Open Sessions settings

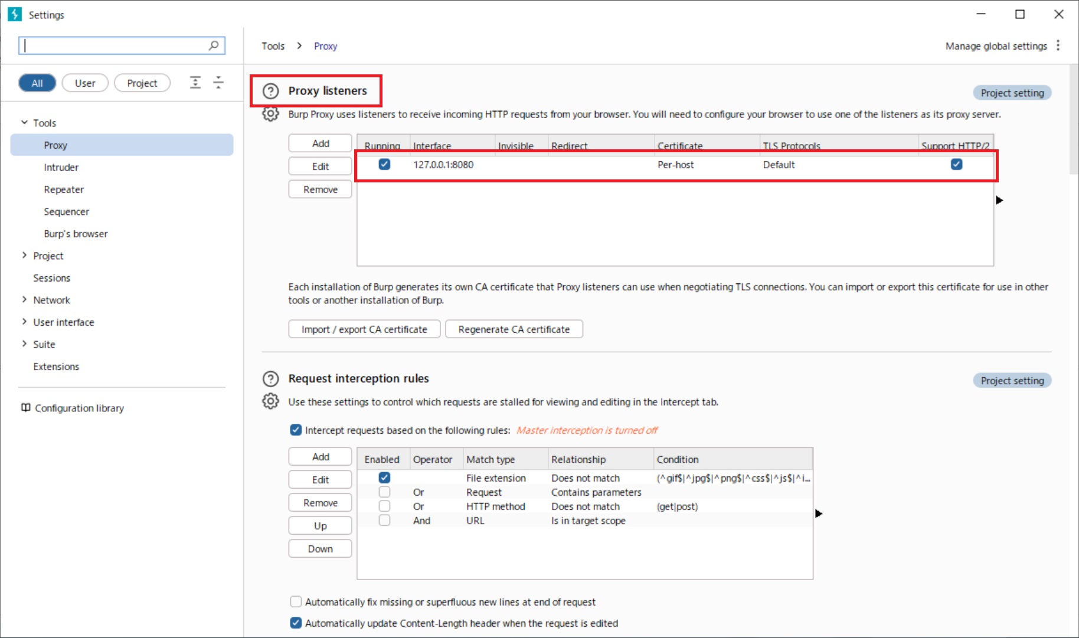point(51,278)
